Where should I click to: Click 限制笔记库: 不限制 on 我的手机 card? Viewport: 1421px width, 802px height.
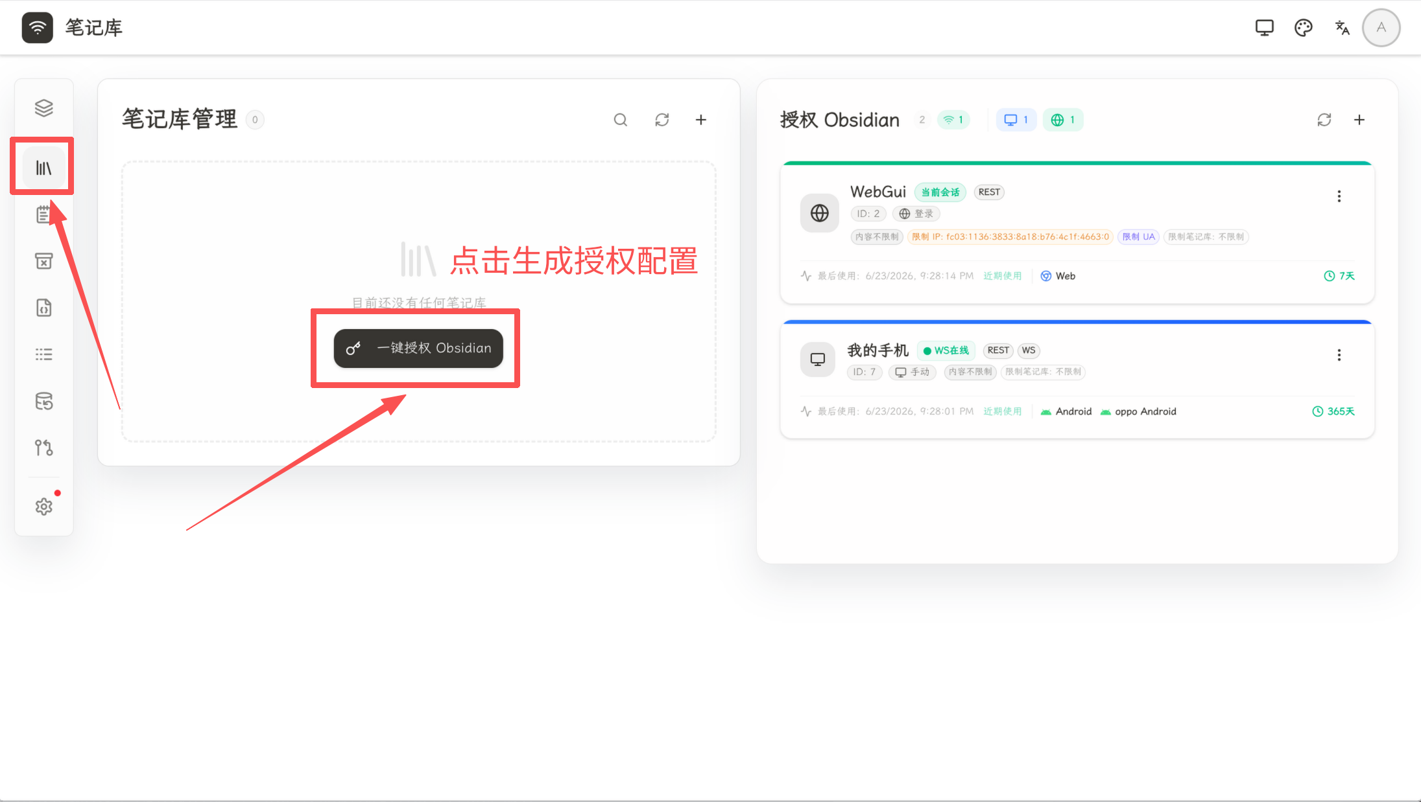tap(1044, 372)
